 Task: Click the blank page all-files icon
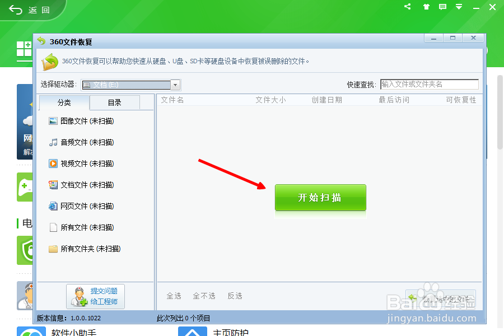click(53, 228)
